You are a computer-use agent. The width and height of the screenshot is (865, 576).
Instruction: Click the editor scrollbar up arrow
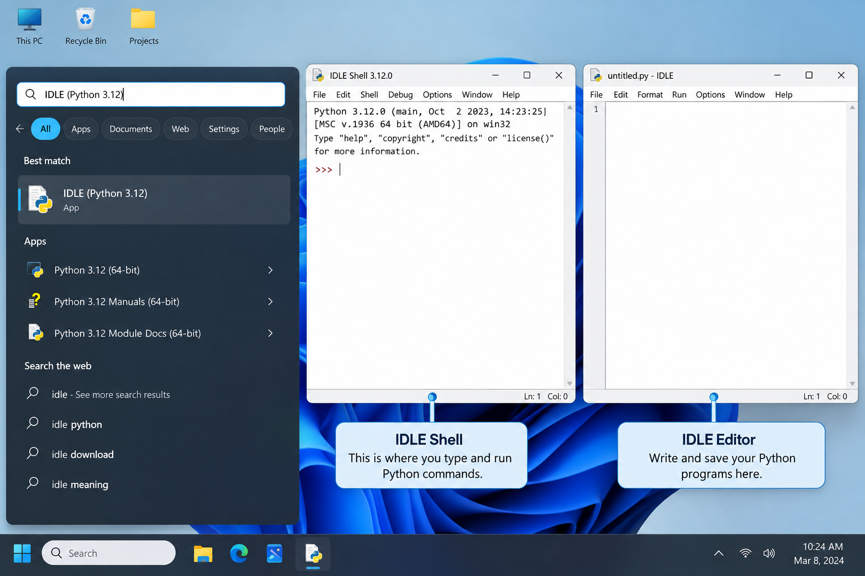[x=852, y=107]
